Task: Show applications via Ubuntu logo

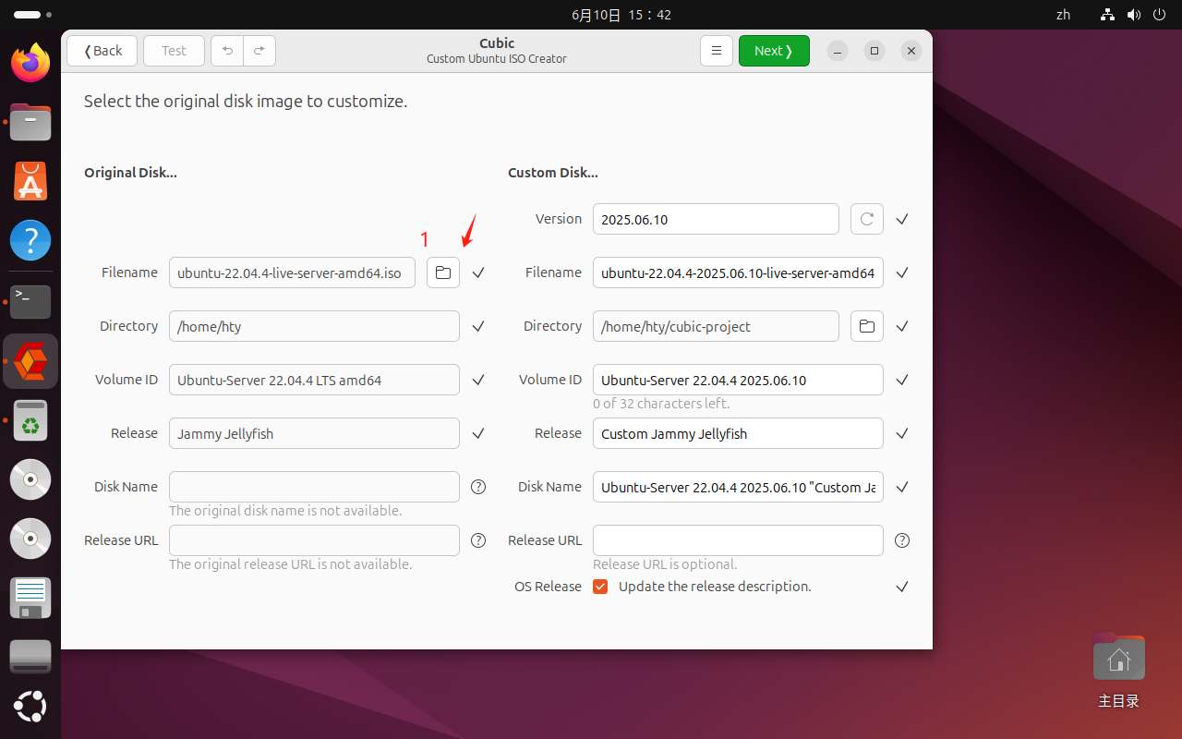Action: coord(30,707)
